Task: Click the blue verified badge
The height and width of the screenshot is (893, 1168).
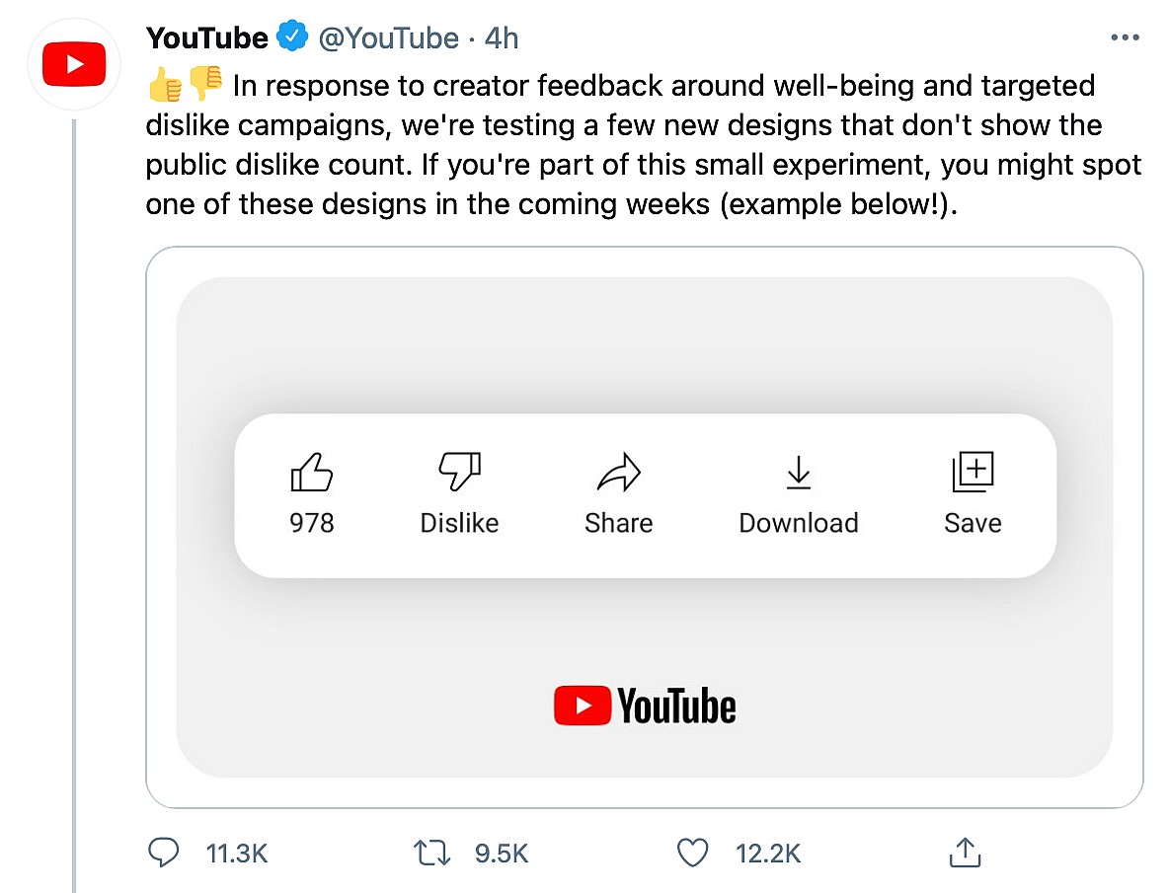Action: click(291, 38)
